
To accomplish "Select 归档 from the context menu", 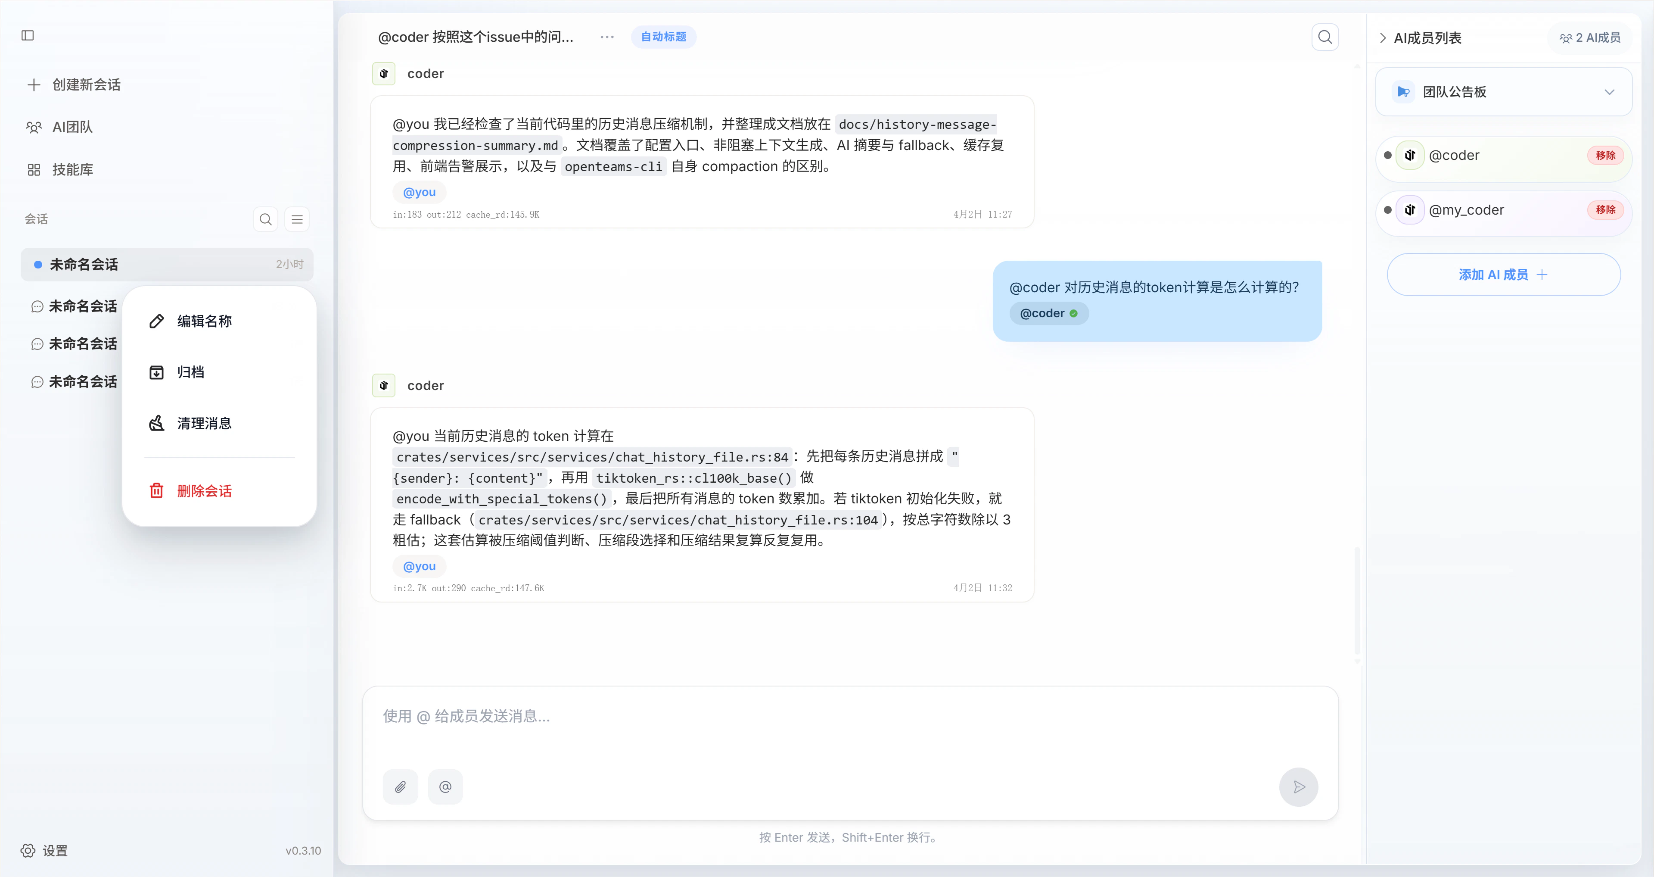I will point(190,371).
